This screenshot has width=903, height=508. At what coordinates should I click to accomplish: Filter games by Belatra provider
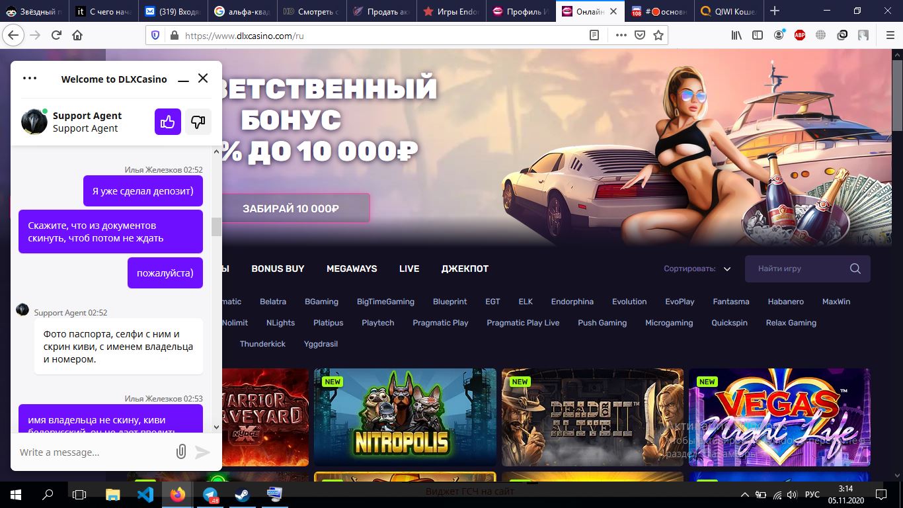(273, 302)
